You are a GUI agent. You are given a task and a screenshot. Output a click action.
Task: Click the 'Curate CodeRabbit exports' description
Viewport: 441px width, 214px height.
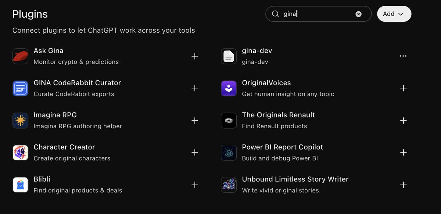click(74, 94)
